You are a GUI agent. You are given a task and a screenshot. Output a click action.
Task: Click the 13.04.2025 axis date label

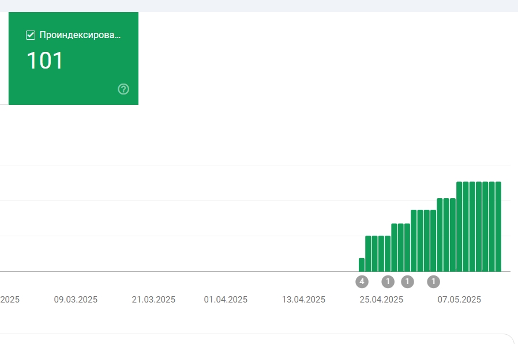pyautogui.click(x=303, y=300)
